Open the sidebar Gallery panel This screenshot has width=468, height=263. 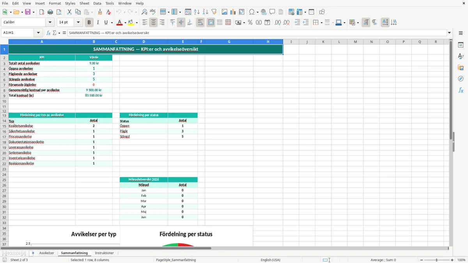click(461, 67)
